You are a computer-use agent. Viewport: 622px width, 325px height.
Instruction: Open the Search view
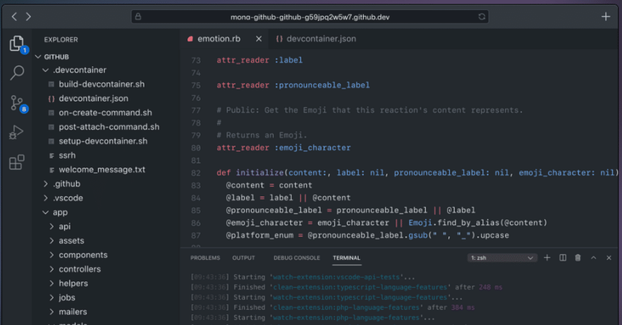[x=17, y=73]
